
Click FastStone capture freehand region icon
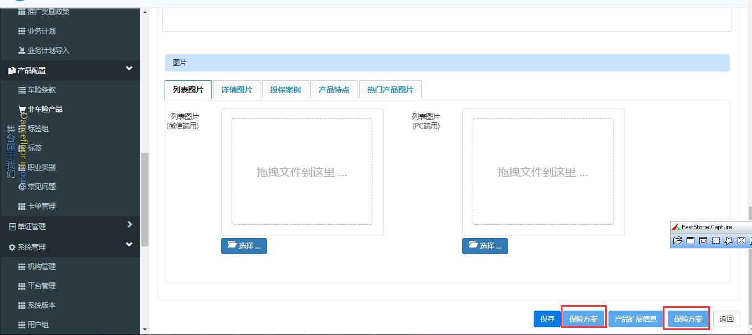pyautogui.click(x=729, y=240)
